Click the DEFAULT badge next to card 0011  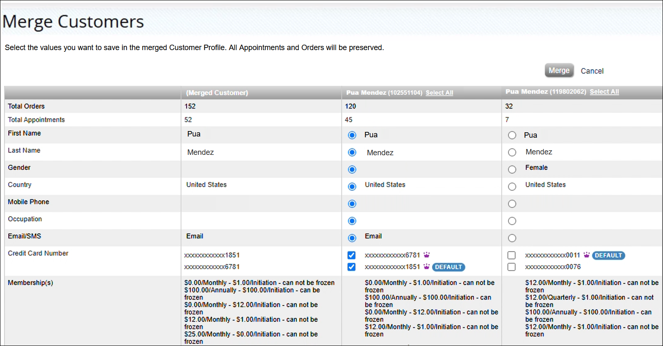608,255
